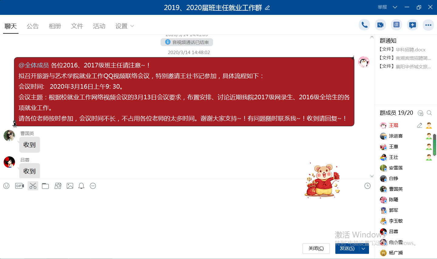Open the send options arrow beside 发送
Viewport: 437px width, 259px height.
point(364,249)
